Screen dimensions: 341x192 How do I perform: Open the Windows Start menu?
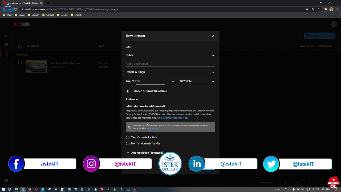3,189
